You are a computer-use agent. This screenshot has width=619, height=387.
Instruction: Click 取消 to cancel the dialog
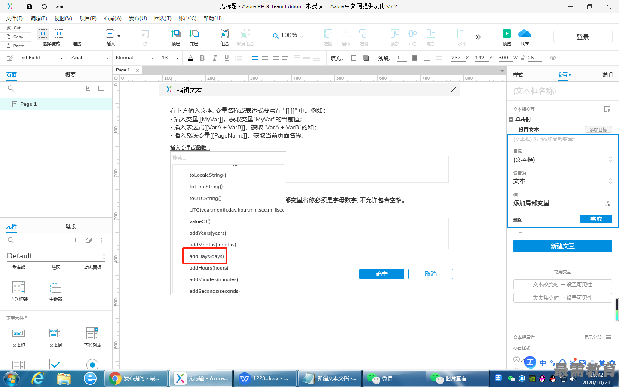(431, 274)
